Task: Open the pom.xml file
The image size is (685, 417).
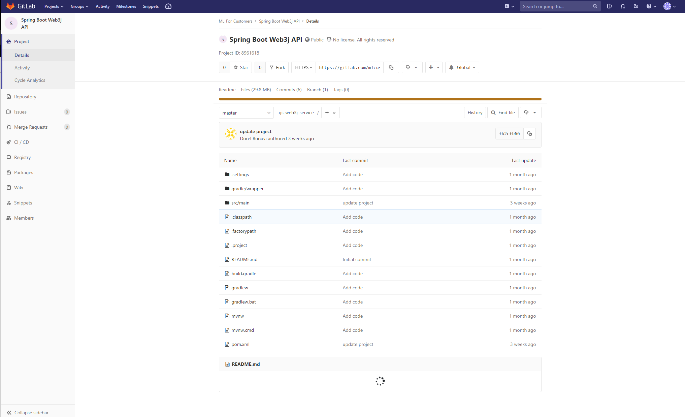Action: (x=240, y=344)
